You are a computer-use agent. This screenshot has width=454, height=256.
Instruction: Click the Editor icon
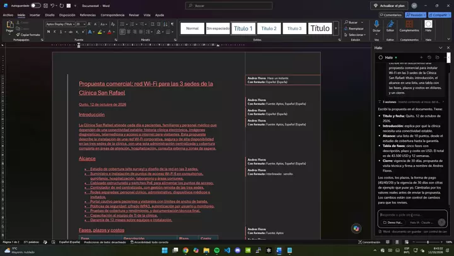390,24
